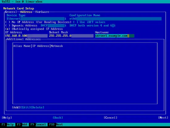This screenshot has width=170, height=128.
Task: Expand DHCP both version 4 and 6 dropdown
Action: (92, 25)
